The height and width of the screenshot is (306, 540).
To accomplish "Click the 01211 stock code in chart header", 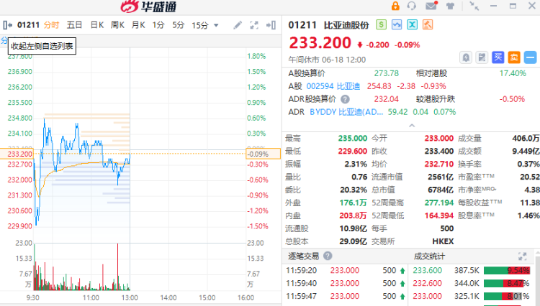I will click(29, 25).
